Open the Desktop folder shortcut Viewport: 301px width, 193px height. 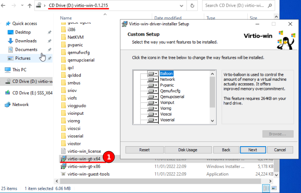click(23, 32)
